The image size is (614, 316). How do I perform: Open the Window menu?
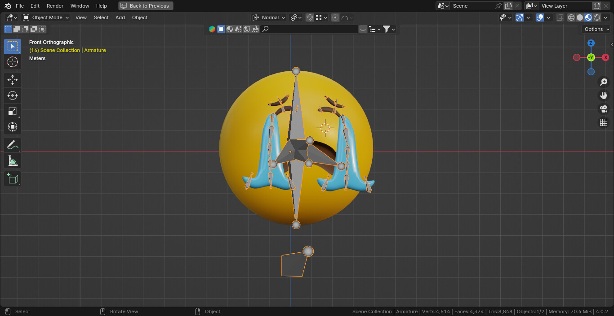[80, 6]
